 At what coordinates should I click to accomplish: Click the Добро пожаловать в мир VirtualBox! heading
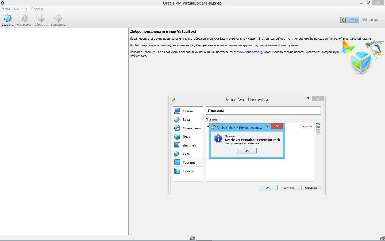[x=163, y=31]
